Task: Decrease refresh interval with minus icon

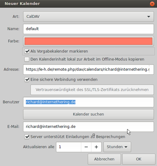Action: point(86,147)
